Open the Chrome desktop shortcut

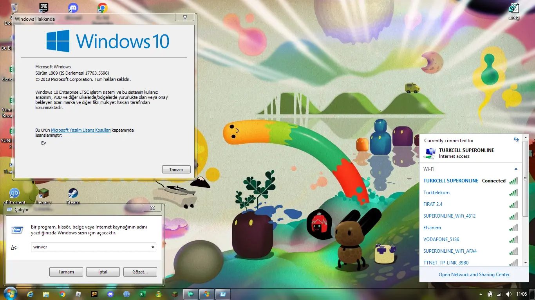[103, 9]
